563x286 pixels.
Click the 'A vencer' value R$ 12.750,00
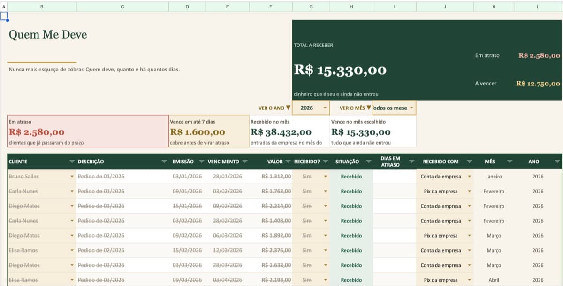[x=538, y=84]
